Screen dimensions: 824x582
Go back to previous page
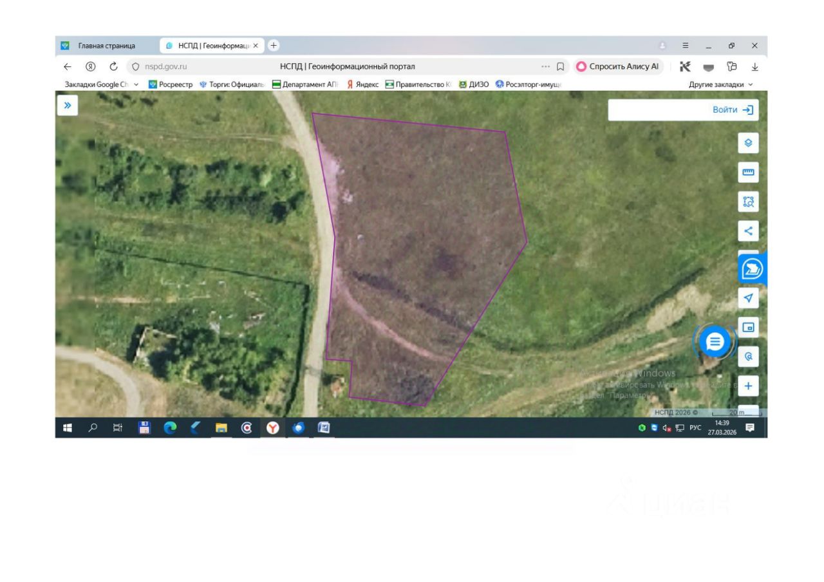68,66
